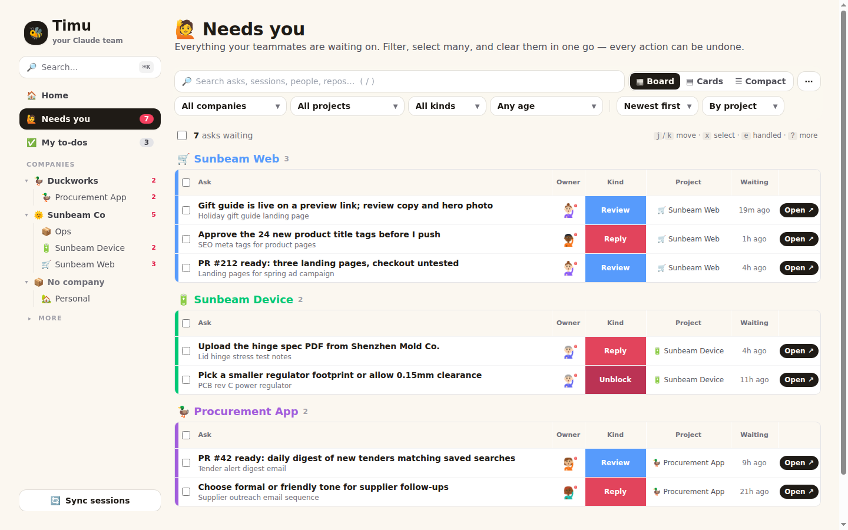
Task: Click the battery icon beside Sunbeam Device heading
Action: tap(183, 300)
